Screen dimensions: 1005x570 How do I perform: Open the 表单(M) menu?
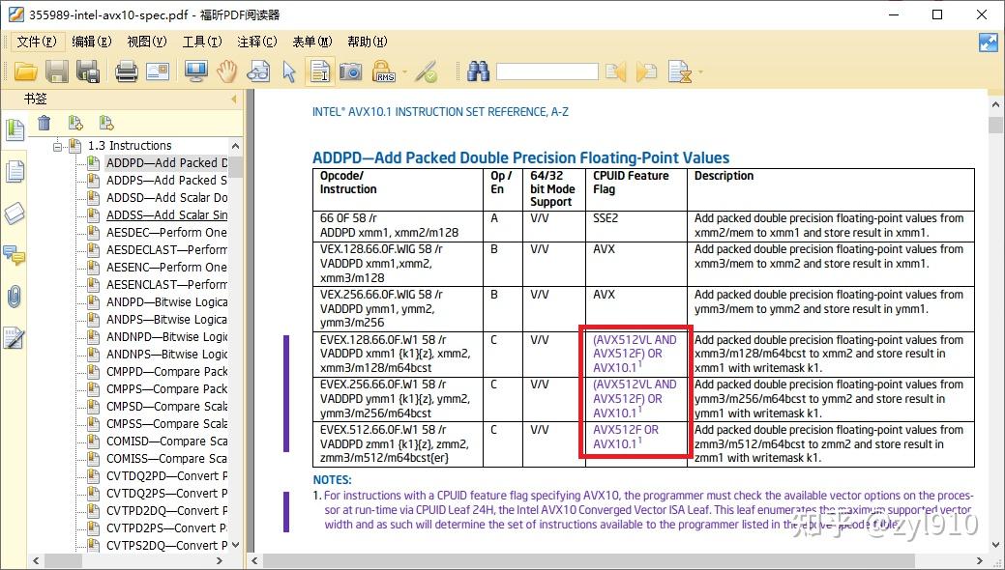pos(312,42)
